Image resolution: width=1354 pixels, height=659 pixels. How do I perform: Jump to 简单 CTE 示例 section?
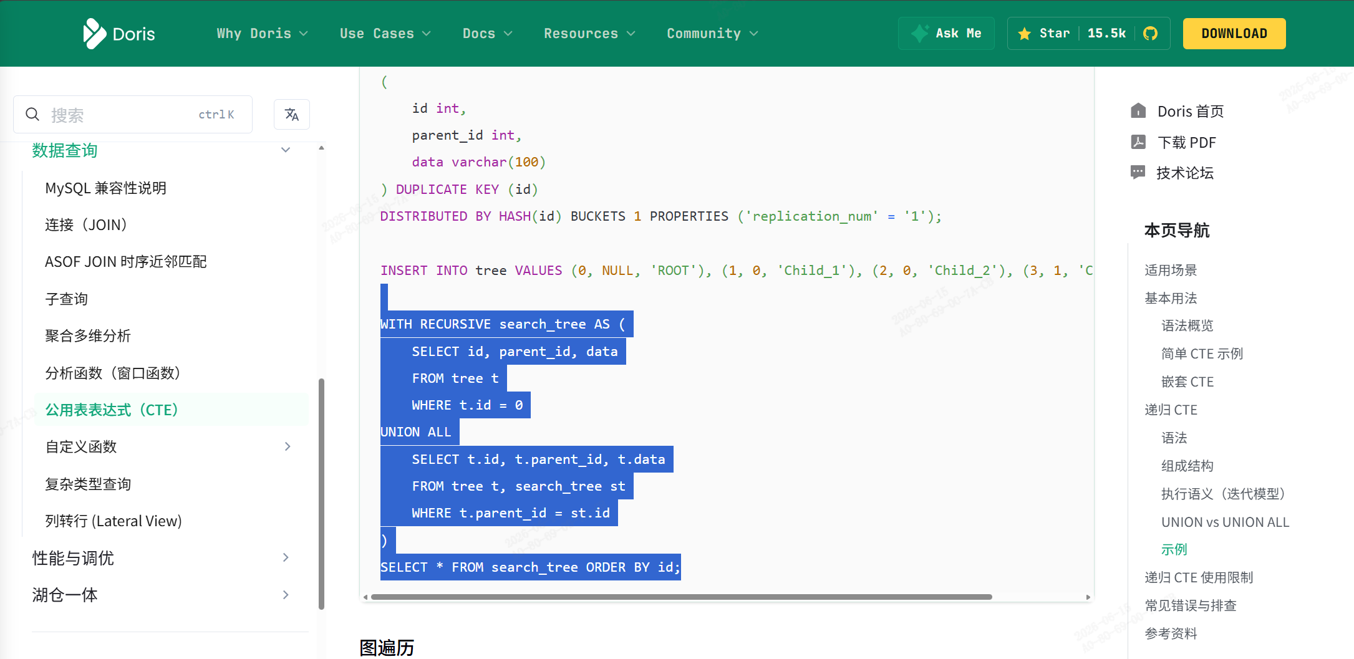point(1202,354)
